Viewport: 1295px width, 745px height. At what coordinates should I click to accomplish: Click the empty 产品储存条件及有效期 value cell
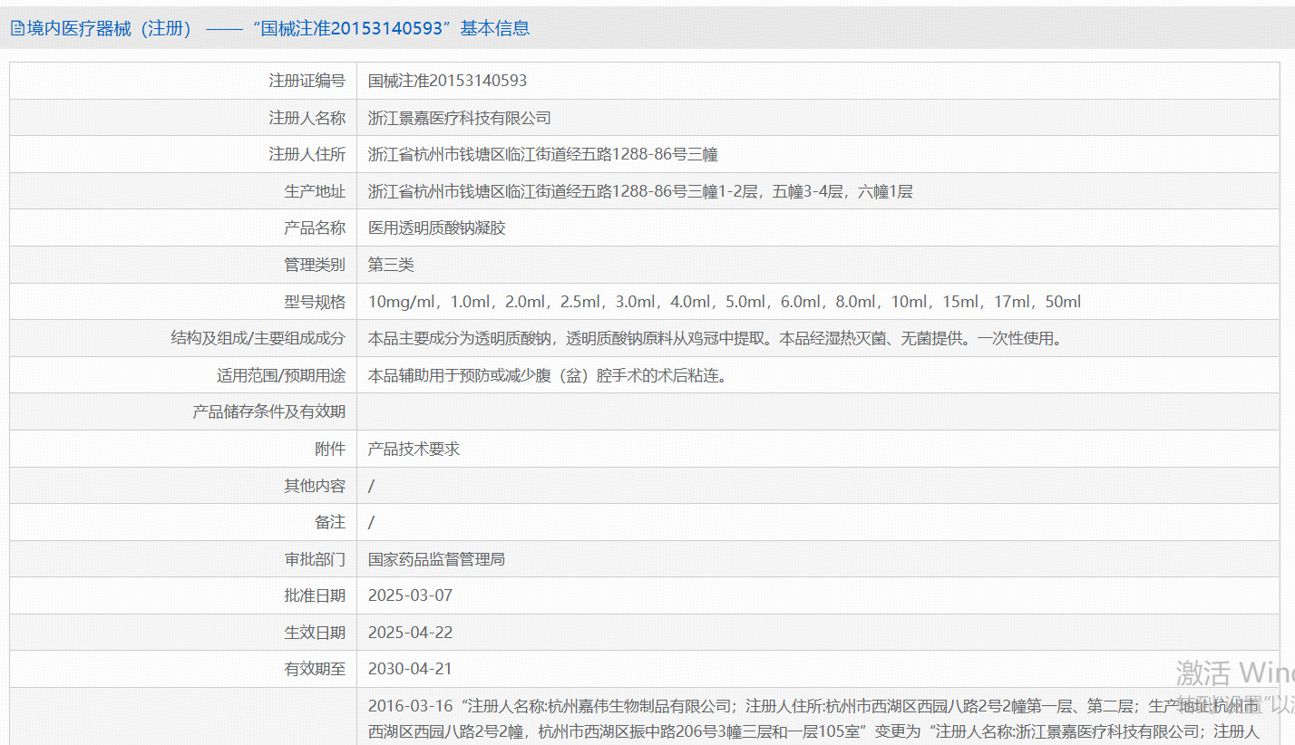[816, 411]
